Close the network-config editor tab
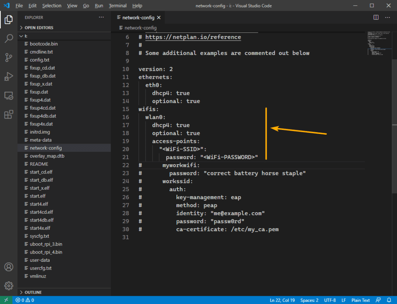Screen dimensions: 397x304 tap(159, 18)
